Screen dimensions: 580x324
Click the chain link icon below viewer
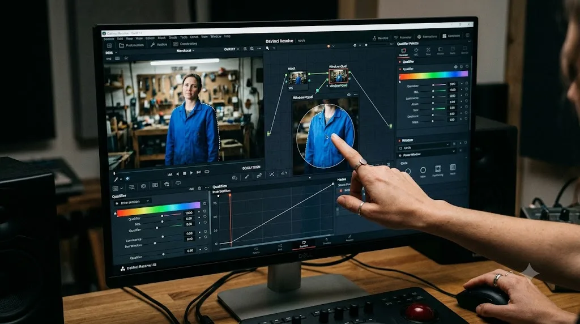point(259,176)
